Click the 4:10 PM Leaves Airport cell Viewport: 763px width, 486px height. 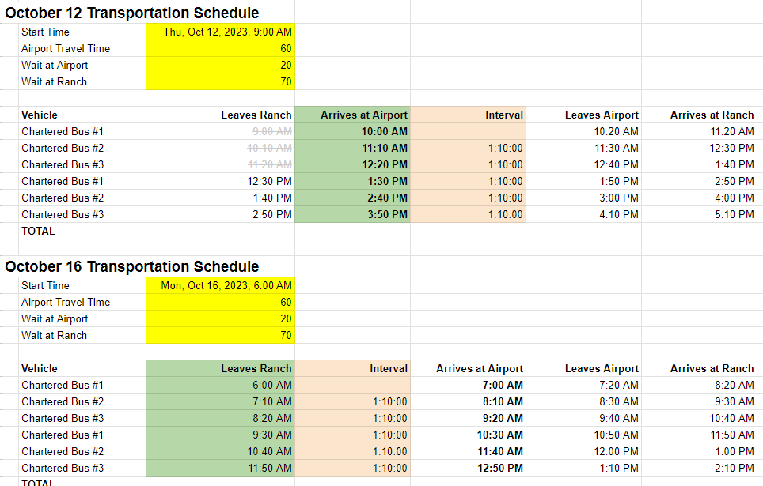(584, 214)
